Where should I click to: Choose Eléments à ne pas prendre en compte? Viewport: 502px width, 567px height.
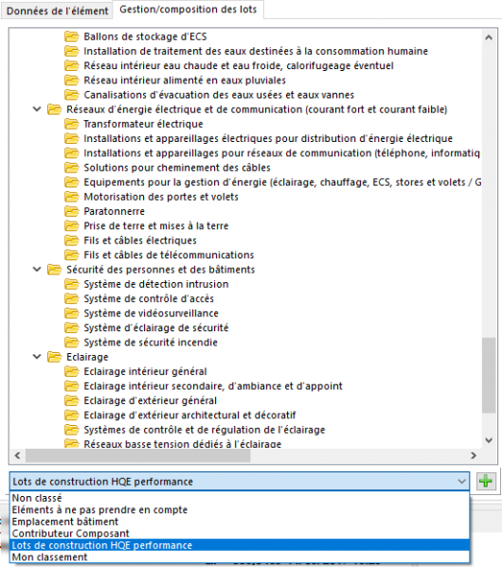pyautogui.click(x=240, y=510)
